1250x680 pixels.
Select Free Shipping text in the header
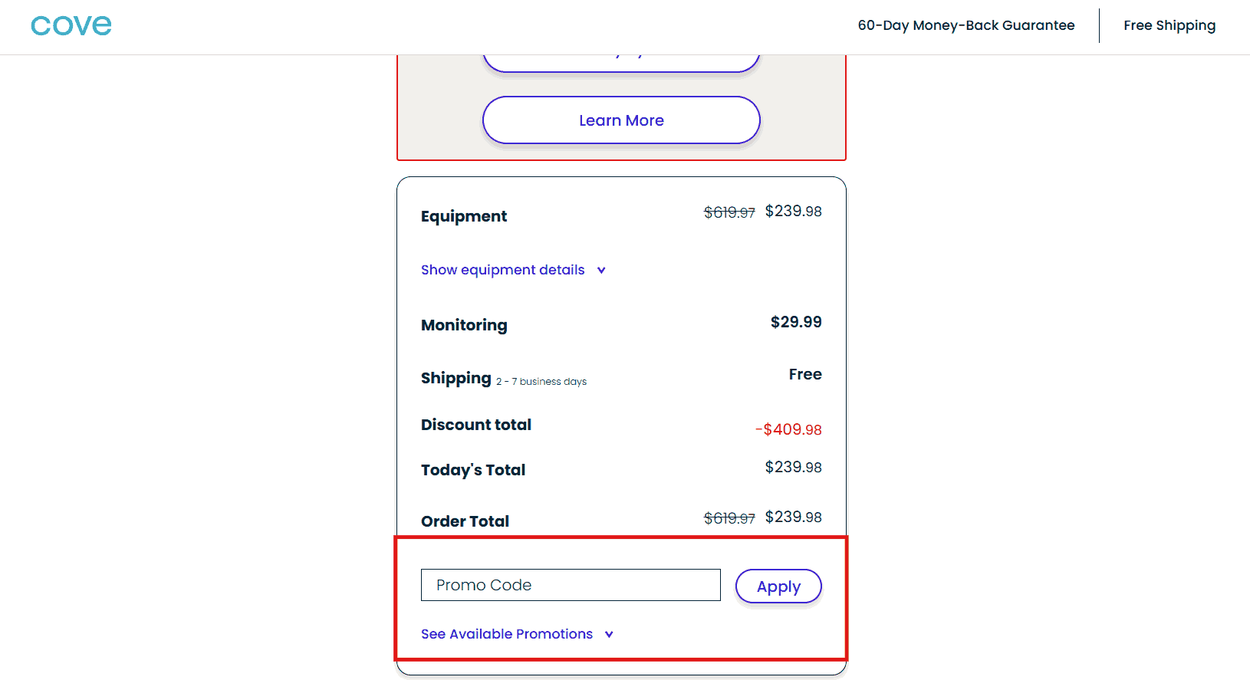(x=1169, y=25)
